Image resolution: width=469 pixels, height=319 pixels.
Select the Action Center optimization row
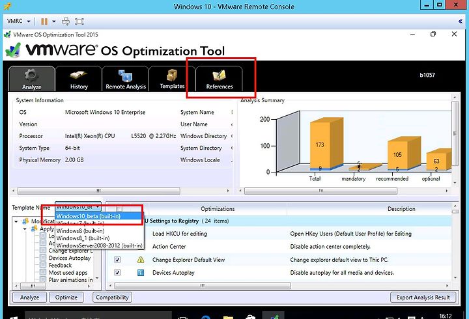click(279, 246)
